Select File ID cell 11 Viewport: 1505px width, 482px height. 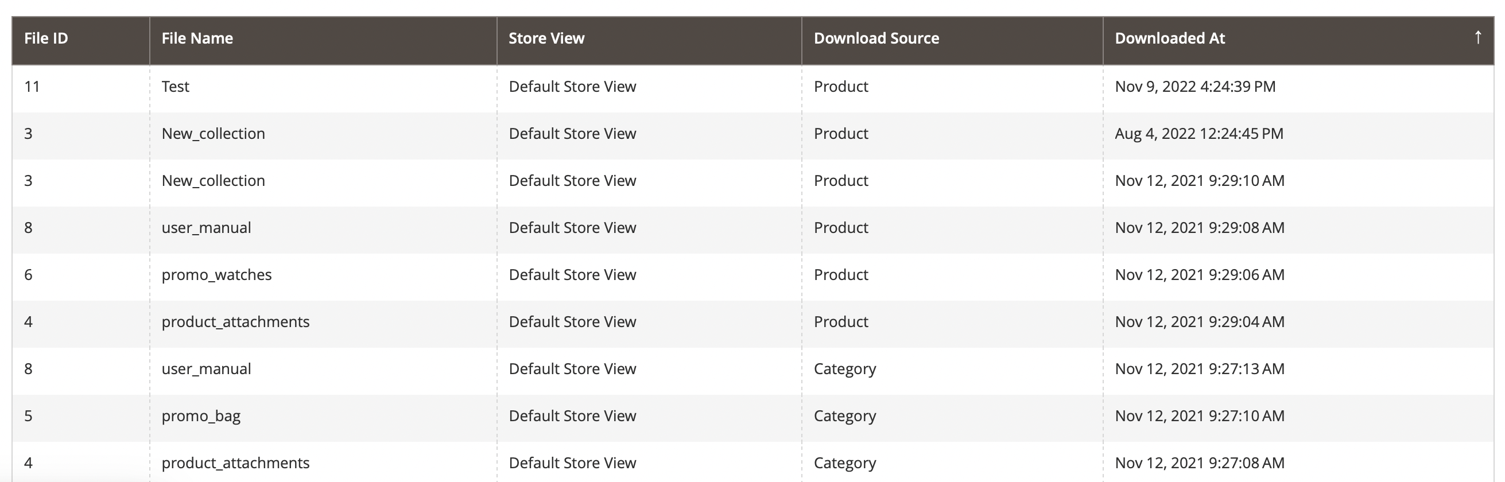(x=32, y=87)
